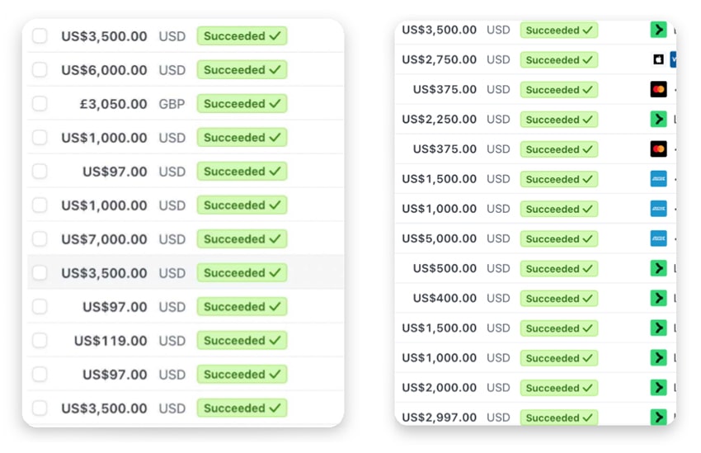Click the Succeeded status for US$2,000.00 payment
701x453 pixels.
(x=559, y=388)
